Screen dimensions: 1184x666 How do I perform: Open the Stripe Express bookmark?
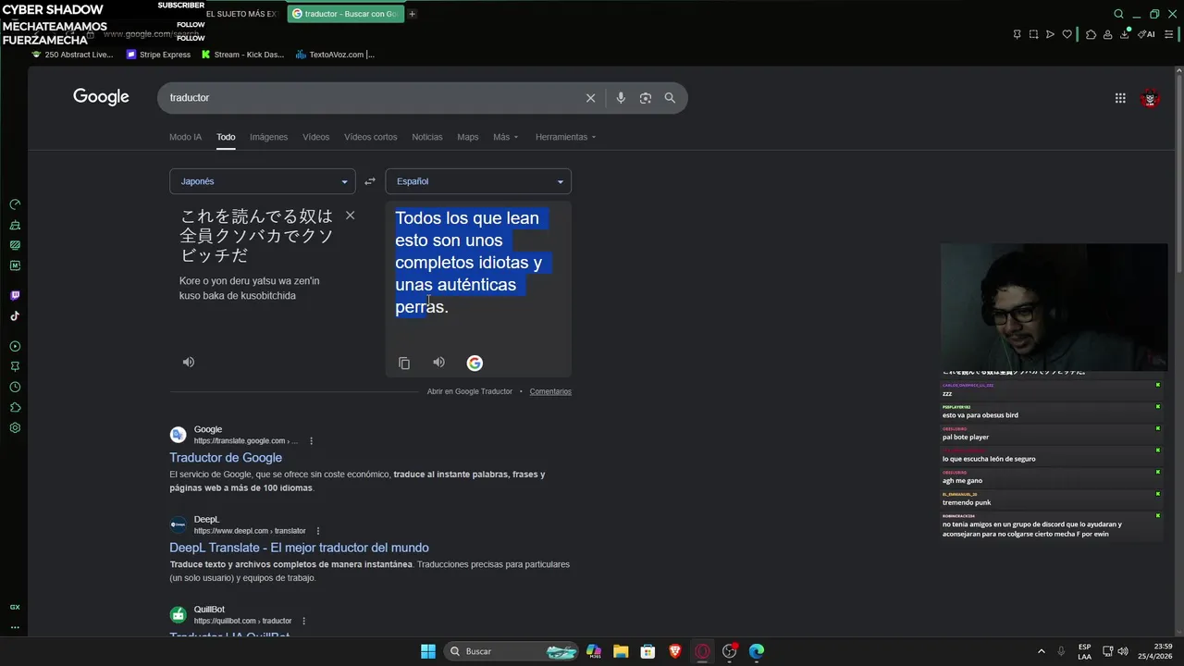tap(159, 55)
